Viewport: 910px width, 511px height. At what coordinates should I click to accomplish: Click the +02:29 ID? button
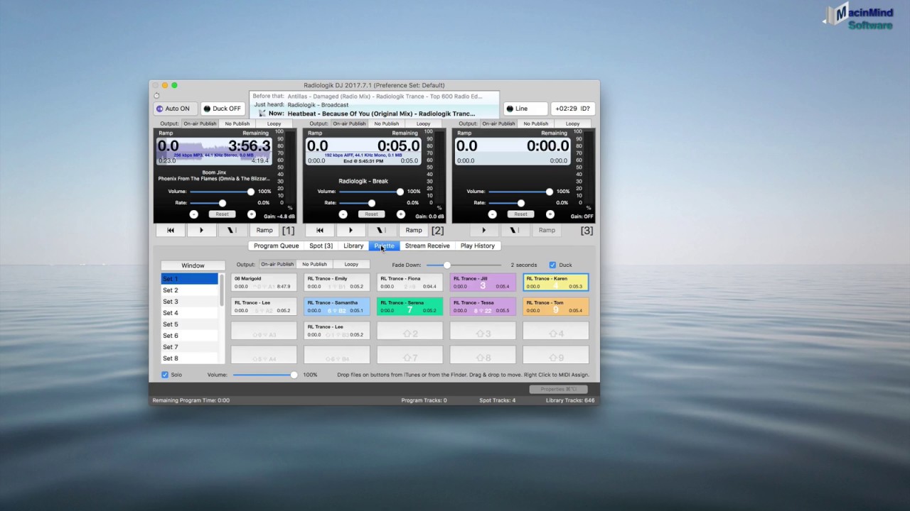pyautogui.click(x=574, y=109)
